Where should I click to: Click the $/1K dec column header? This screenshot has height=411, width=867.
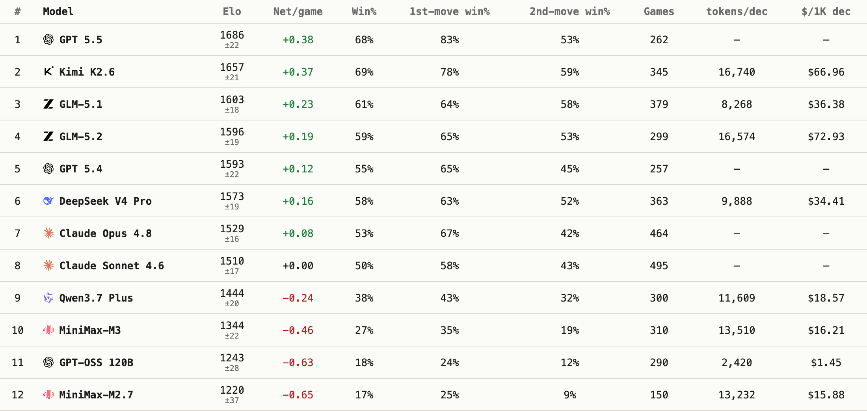tap(826, 11)
